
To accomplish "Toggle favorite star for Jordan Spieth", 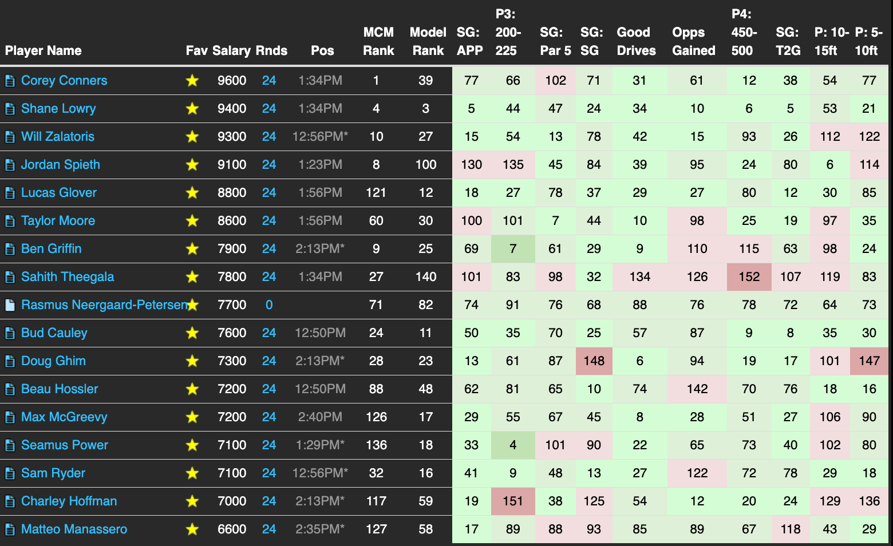I will point(192,165).
